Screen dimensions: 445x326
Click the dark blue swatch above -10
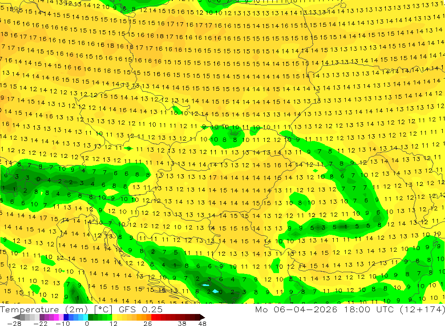point(66,317)
